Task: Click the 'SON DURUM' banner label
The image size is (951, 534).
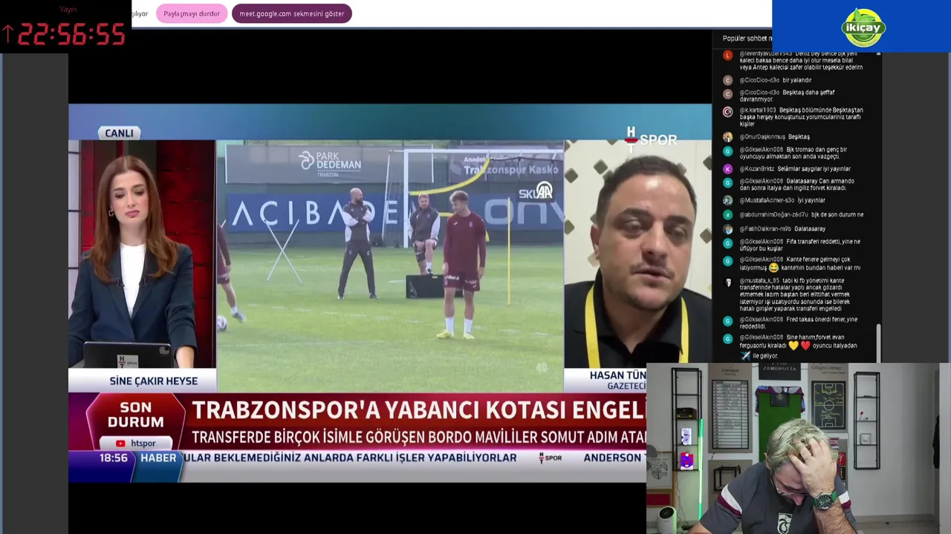Action: coord(135,415)
